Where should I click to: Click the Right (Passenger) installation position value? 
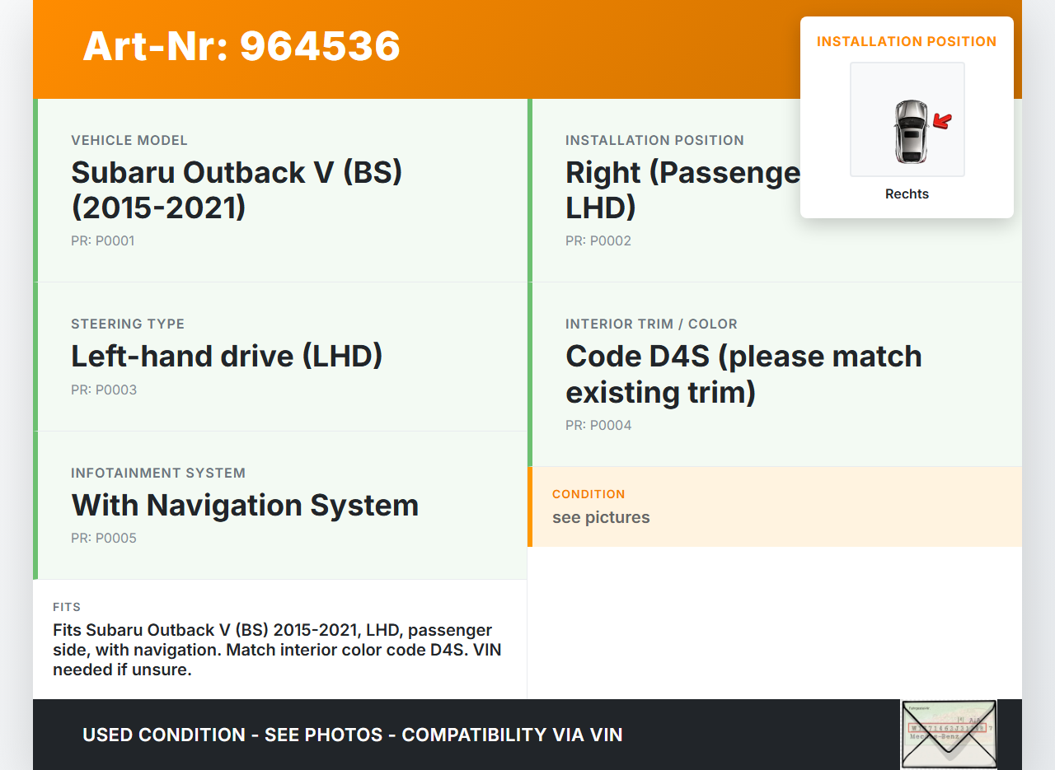tap(682, 189)
